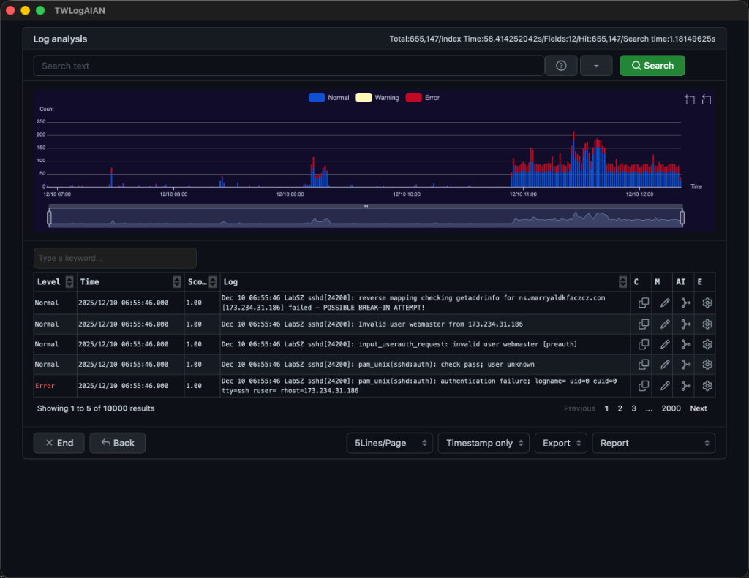
Task: Run AI analysis on authentication failure row
Action: click(685, 386)
